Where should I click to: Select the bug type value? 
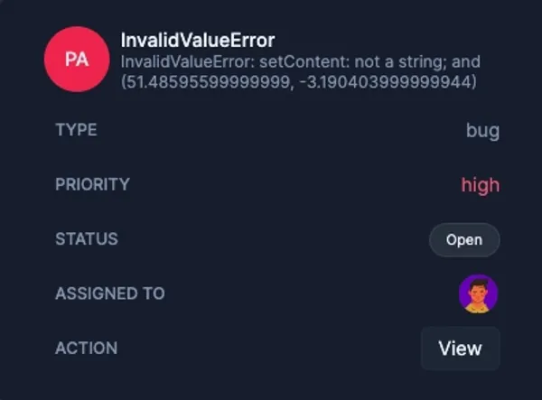(x=482, y=131)
